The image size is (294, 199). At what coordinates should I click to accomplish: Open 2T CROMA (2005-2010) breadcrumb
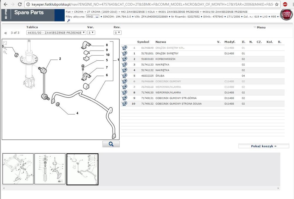(x=102, y=12)
